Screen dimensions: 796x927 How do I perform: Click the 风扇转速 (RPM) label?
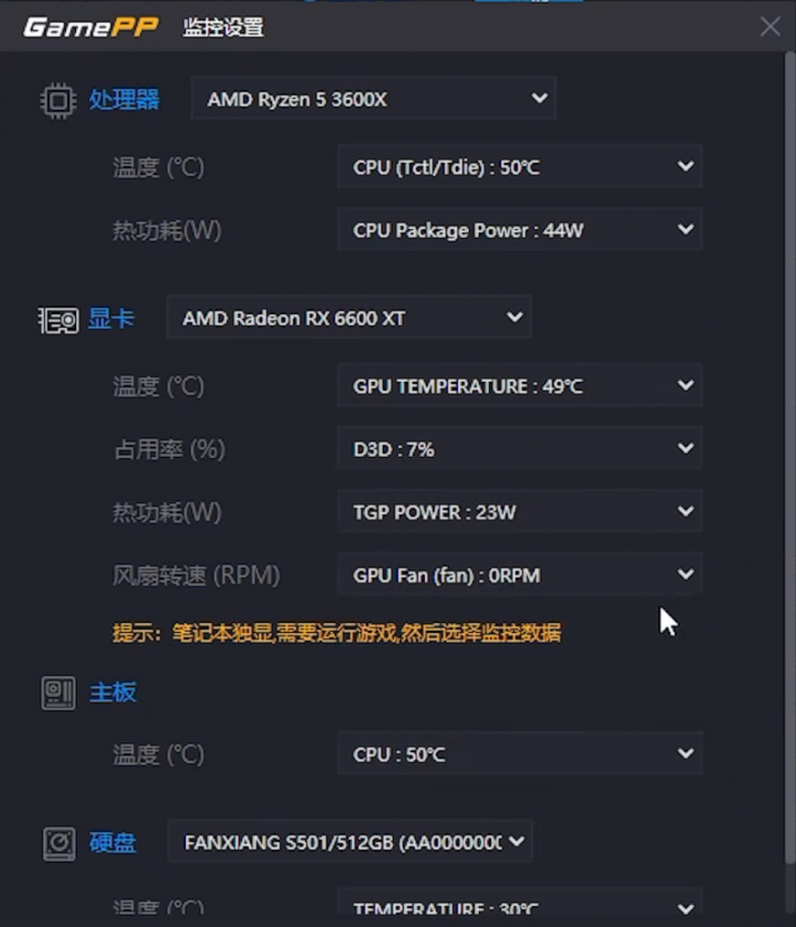(197, 575)
